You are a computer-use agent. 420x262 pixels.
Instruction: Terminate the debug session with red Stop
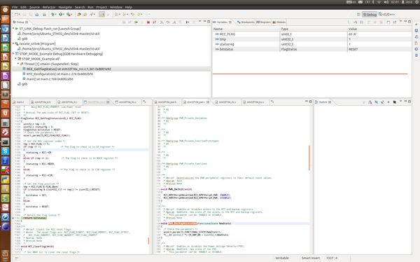(x=148, y=22)
